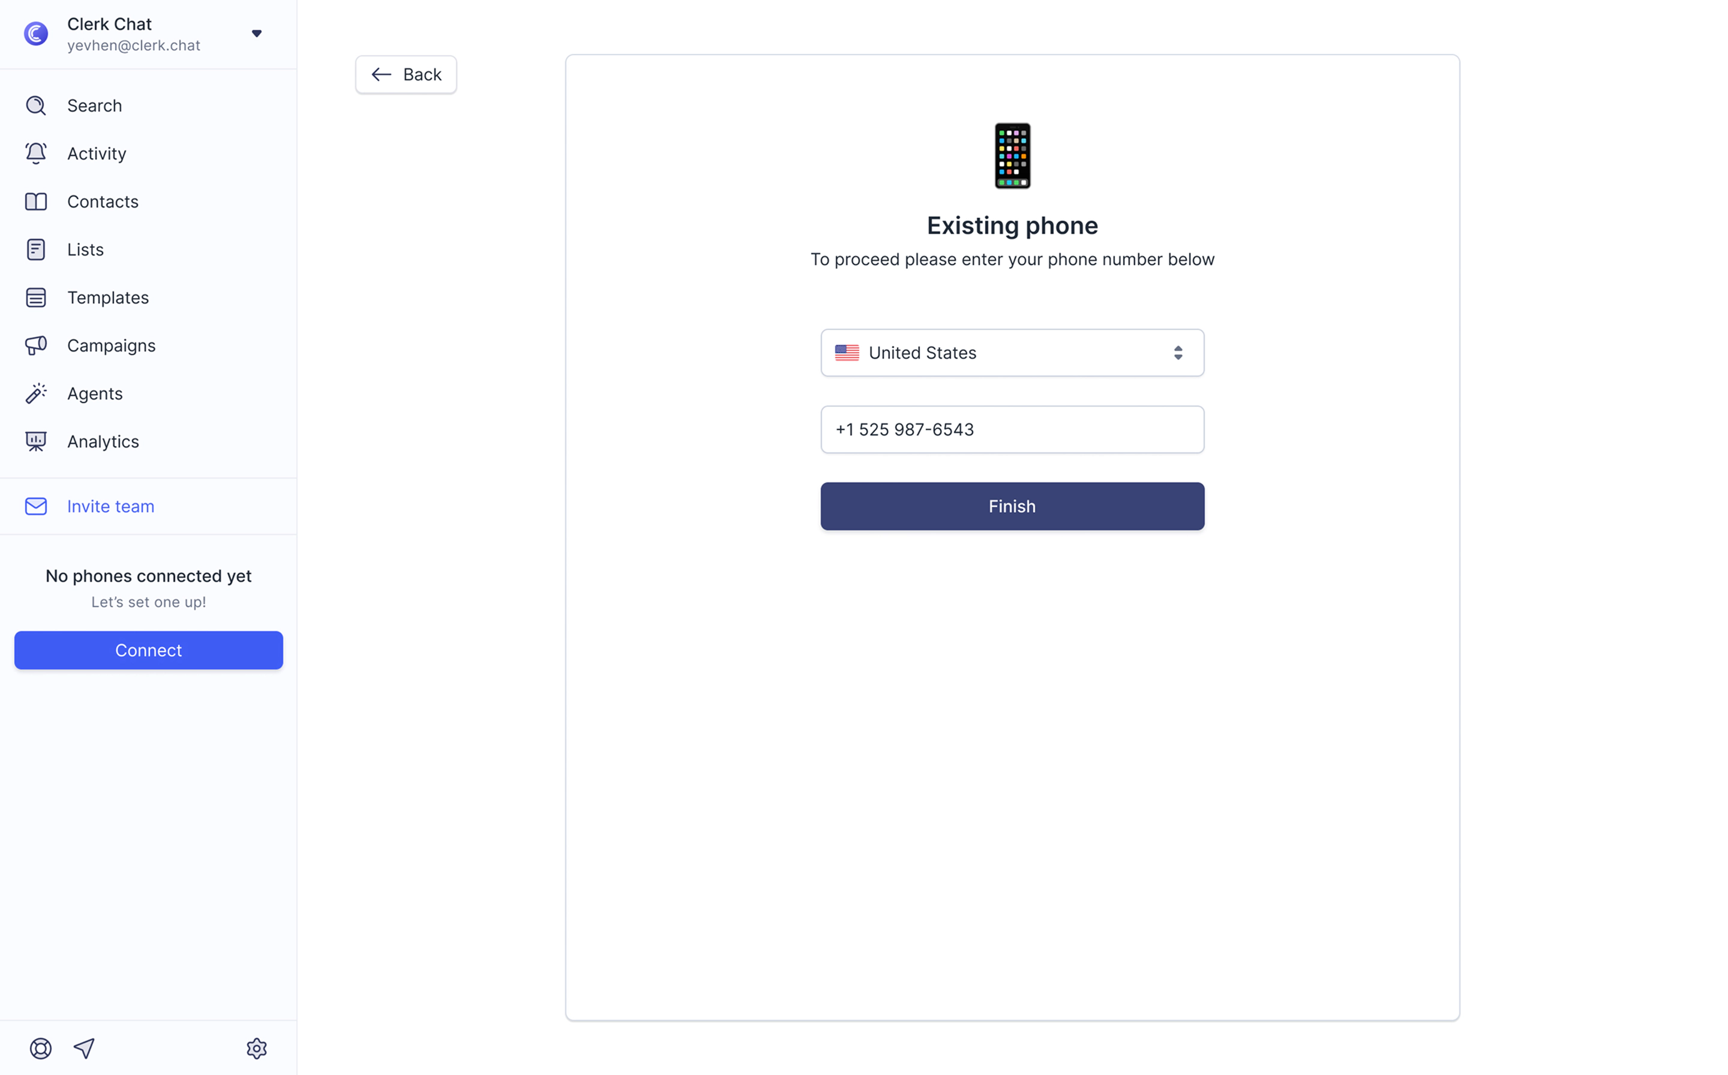1728x1075 pixels.
Task: View Analytics from the sidebar
Action: [103, 441]
